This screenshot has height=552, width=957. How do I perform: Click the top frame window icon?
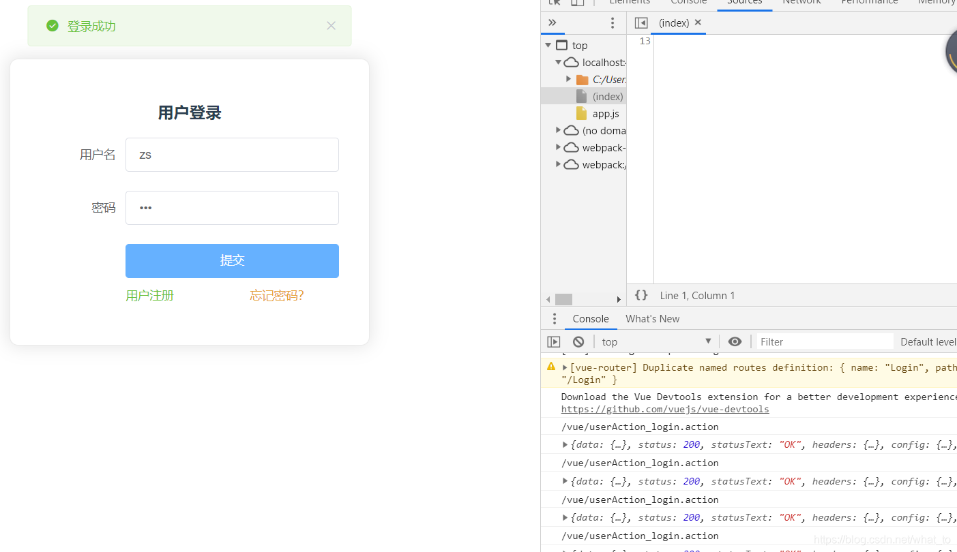(562, 45)
